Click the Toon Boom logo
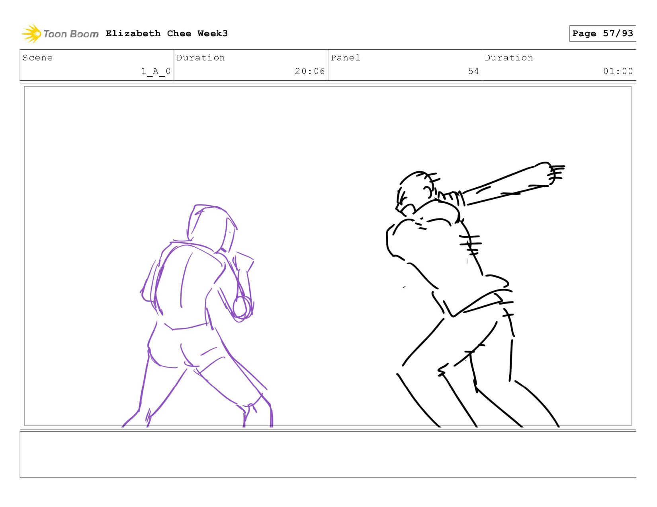 (60, 34)
